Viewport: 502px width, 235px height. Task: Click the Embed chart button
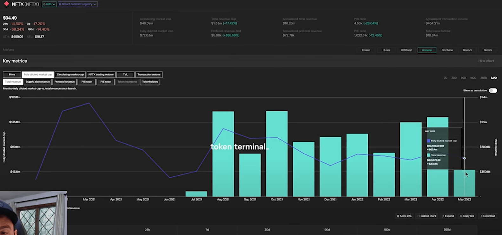[426, 216]
